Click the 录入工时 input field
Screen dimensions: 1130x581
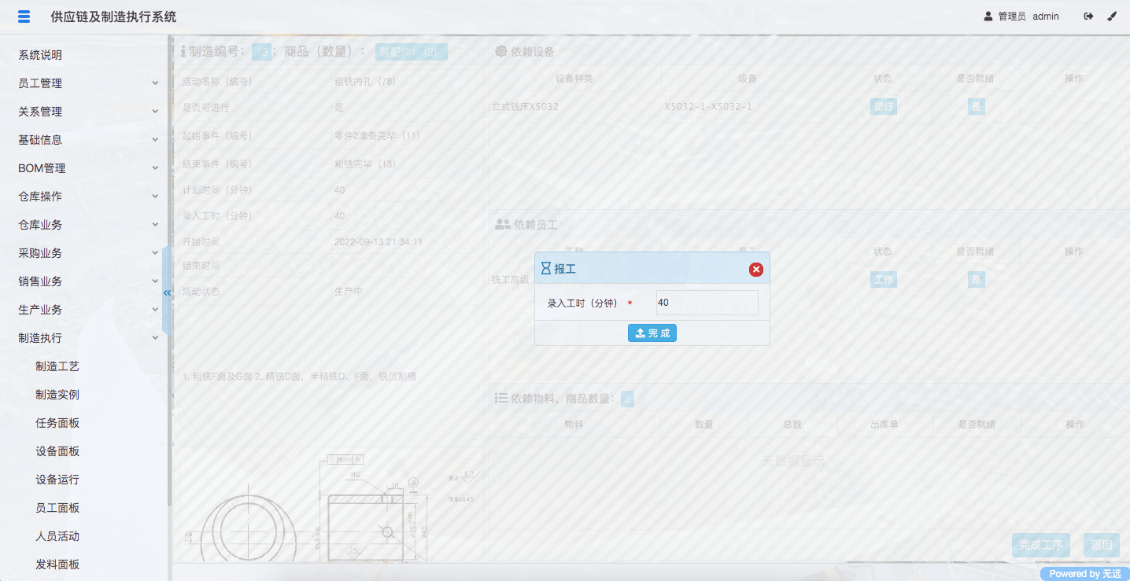(x=707, y=303)
